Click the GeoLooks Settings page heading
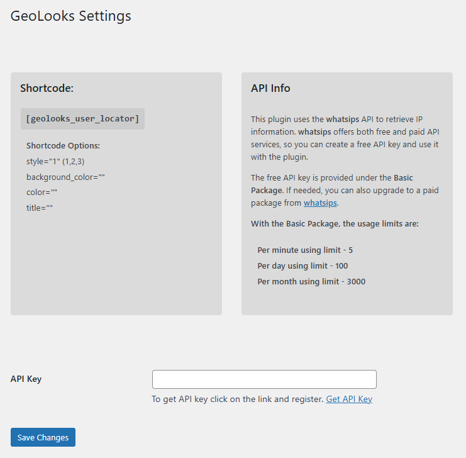 click(71, 16)
